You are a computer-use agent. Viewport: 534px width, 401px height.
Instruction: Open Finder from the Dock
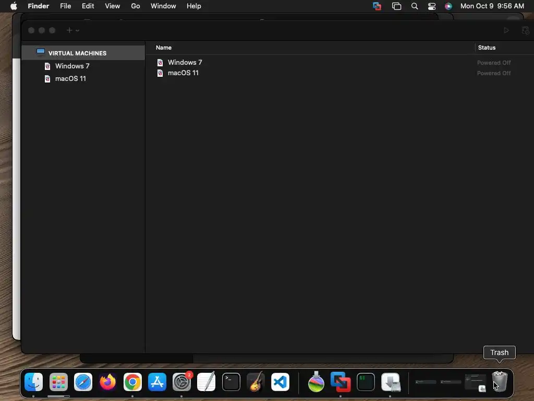pos(34,382)
